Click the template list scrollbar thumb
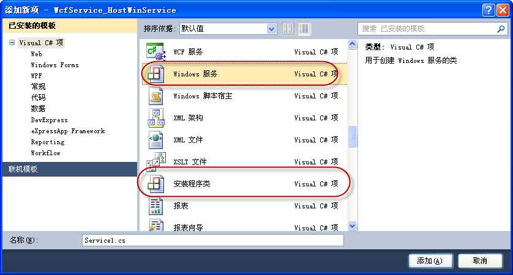 353,136
